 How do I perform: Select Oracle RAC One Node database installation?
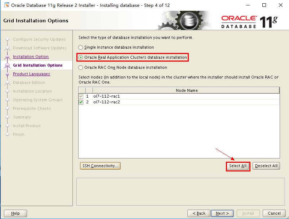pos(81,68)
